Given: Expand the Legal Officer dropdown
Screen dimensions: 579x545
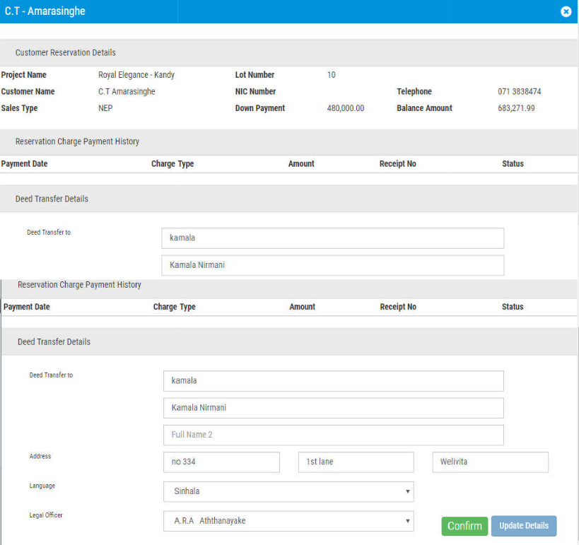Looking at the screenshot, I should [x=288, y=521].
